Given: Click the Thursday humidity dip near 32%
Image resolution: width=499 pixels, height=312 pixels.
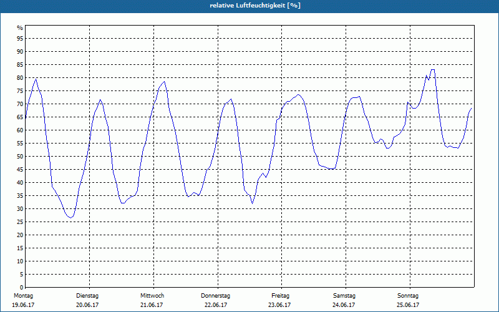Looking at the screenshot, I should 253,203.
